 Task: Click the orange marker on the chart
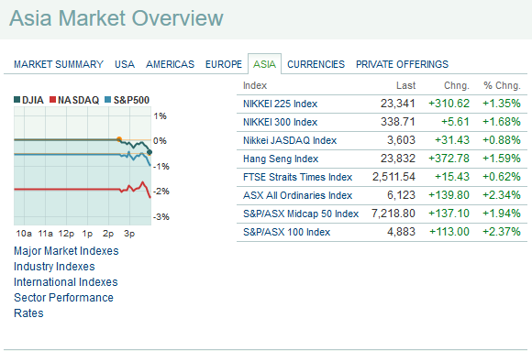(119, 139)
